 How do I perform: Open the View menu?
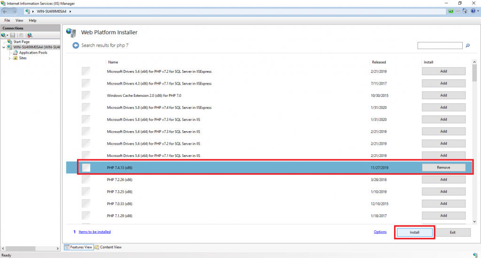click(x=19, y=20)
